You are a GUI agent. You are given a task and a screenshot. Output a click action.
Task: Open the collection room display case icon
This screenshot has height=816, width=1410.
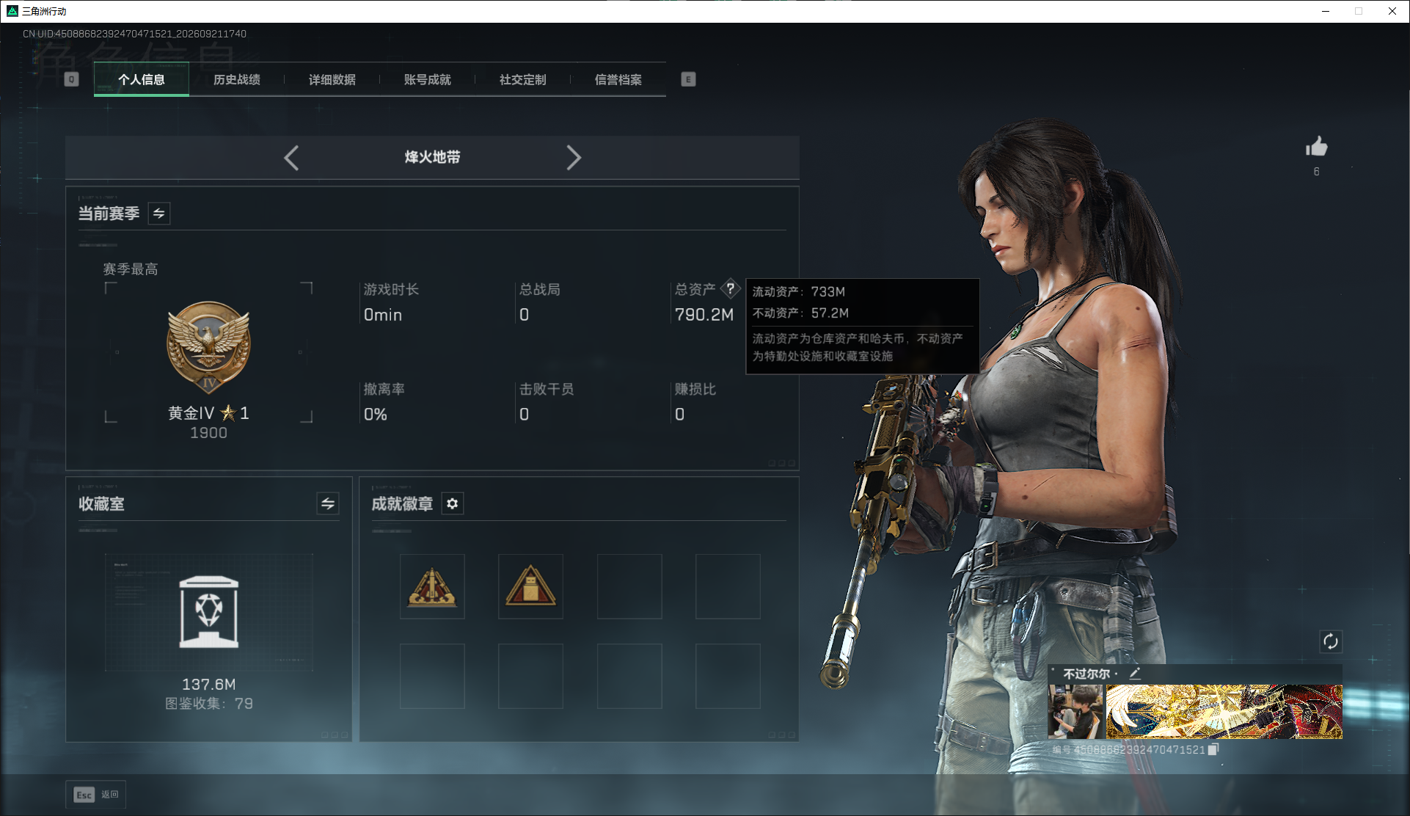pos(209,612)
